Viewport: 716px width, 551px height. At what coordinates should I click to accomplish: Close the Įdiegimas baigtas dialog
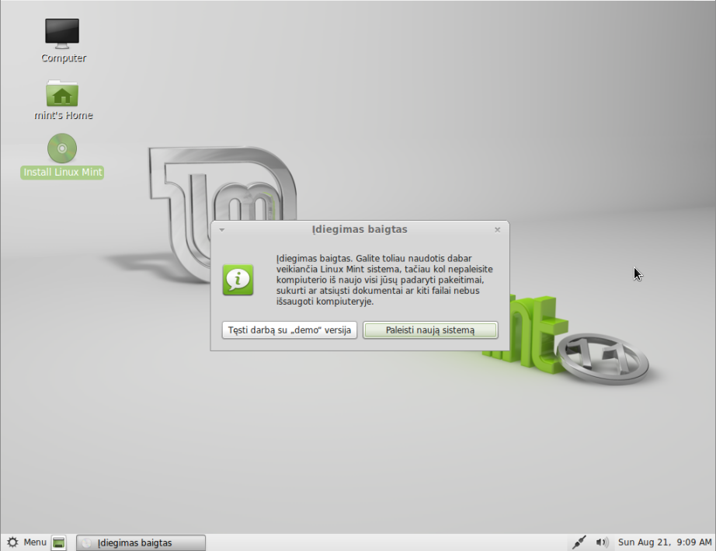pyautogui.click(x=497, y=230)
